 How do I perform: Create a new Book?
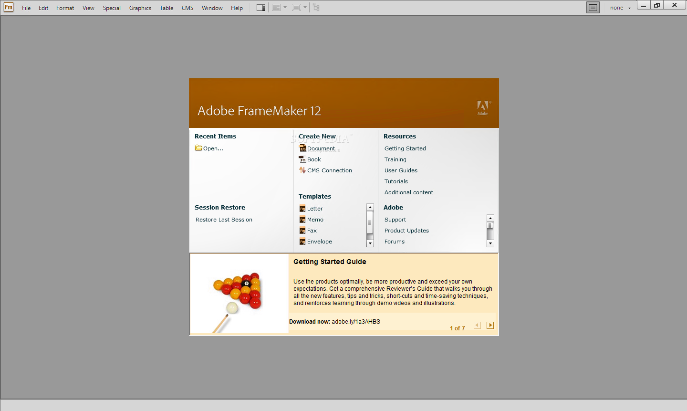click(x=314, y=159)
